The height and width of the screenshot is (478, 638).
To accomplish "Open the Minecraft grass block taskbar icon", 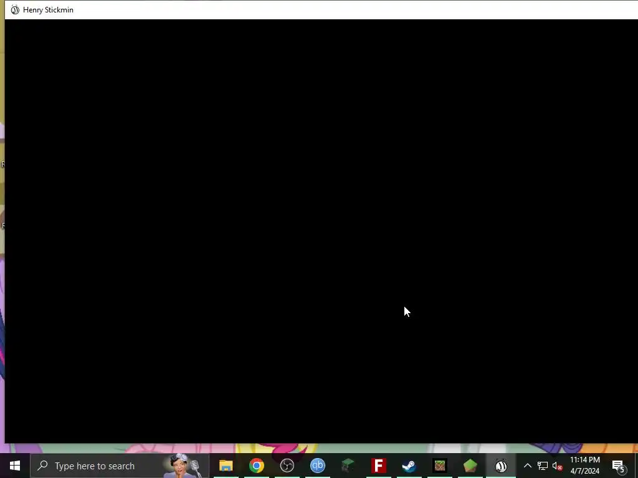I will [439, 466].
